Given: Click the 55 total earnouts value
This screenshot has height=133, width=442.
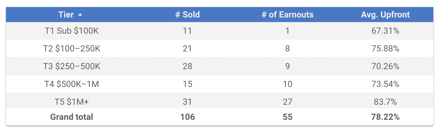Looking at the screenshot, I should pos(287,117).
